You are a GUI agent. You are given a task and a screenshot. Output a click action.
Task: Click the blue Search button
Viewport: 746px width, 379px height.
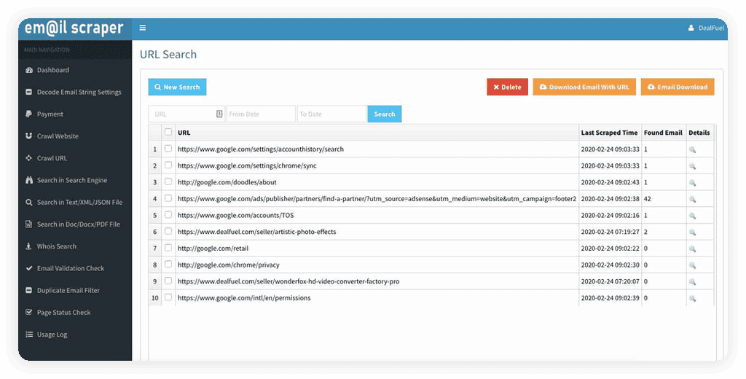tap(385, 114)
